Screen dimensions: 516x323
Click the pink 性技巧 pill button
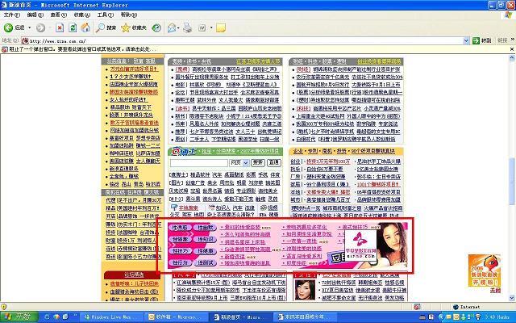click(x=180, y=251)
